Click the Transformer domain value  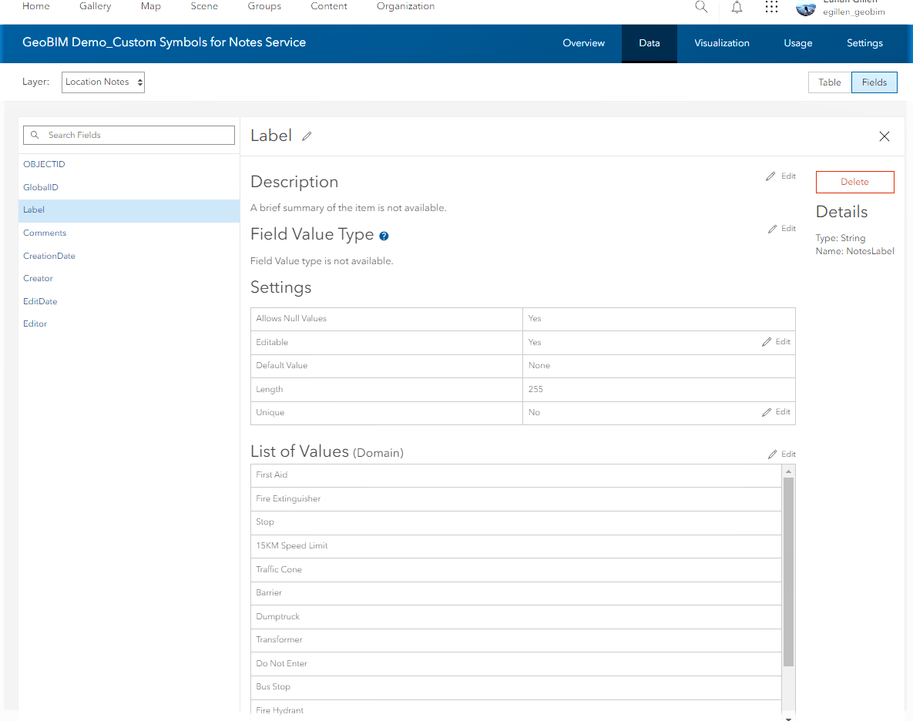tap(516, 640)
